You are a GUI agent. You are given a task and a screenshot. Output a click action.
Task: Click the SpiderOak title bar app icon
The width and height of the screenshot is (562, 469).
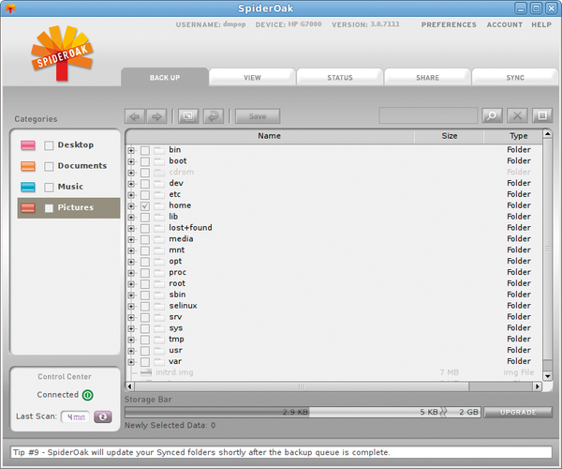[10, 8]
